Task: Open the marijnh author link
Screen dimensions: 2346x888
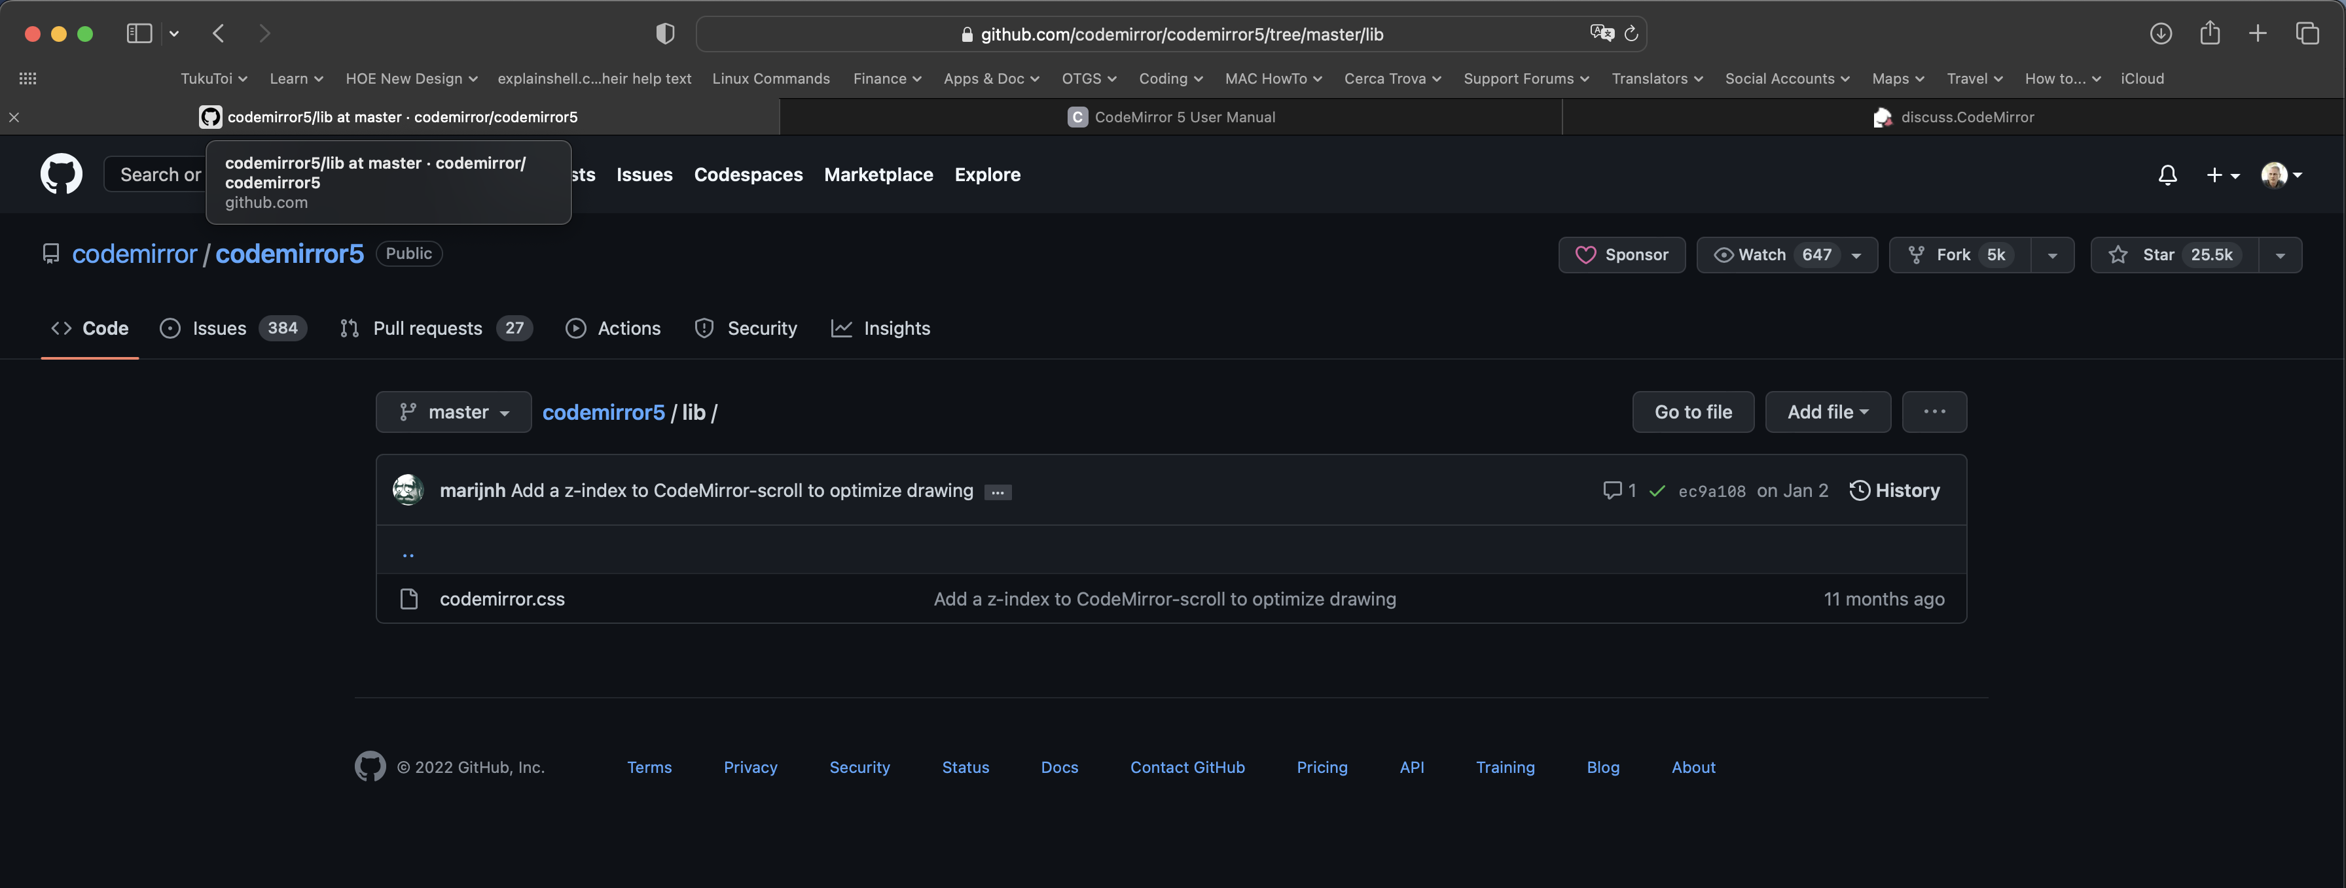Action: coord(473,490)
